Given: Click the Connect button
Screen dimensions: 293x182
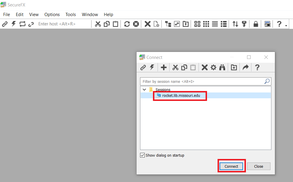Looking at the screenshot, I should click(231, 166).
